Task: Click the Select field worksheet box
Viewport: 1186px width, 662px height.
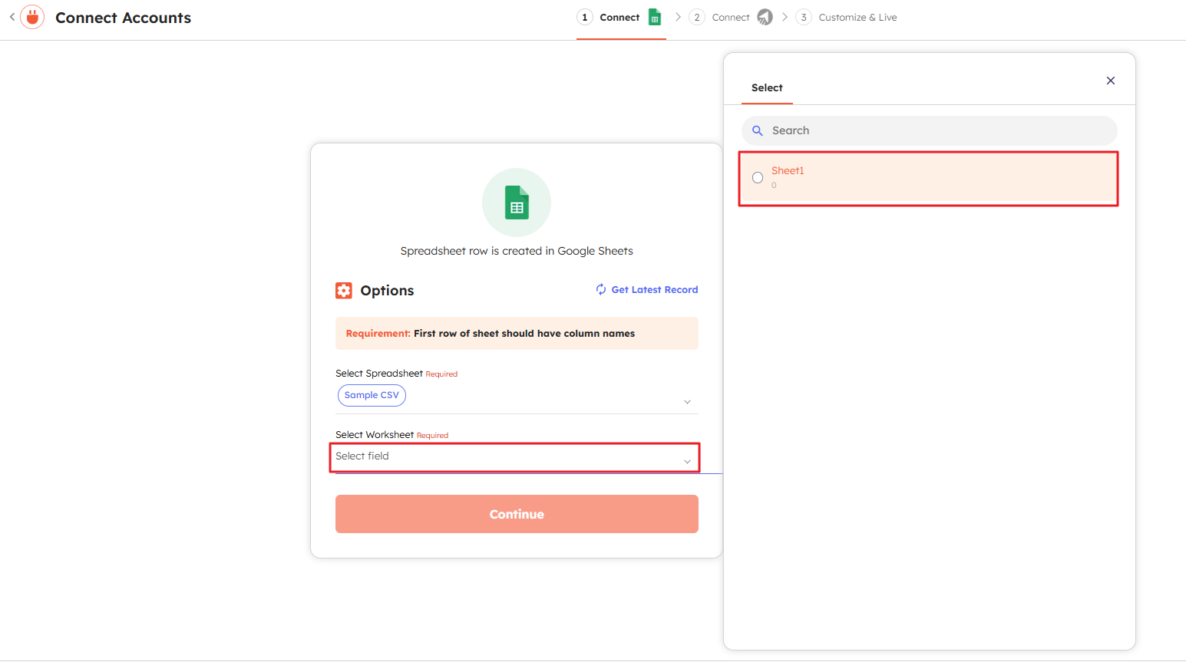Action: (507, 457)
